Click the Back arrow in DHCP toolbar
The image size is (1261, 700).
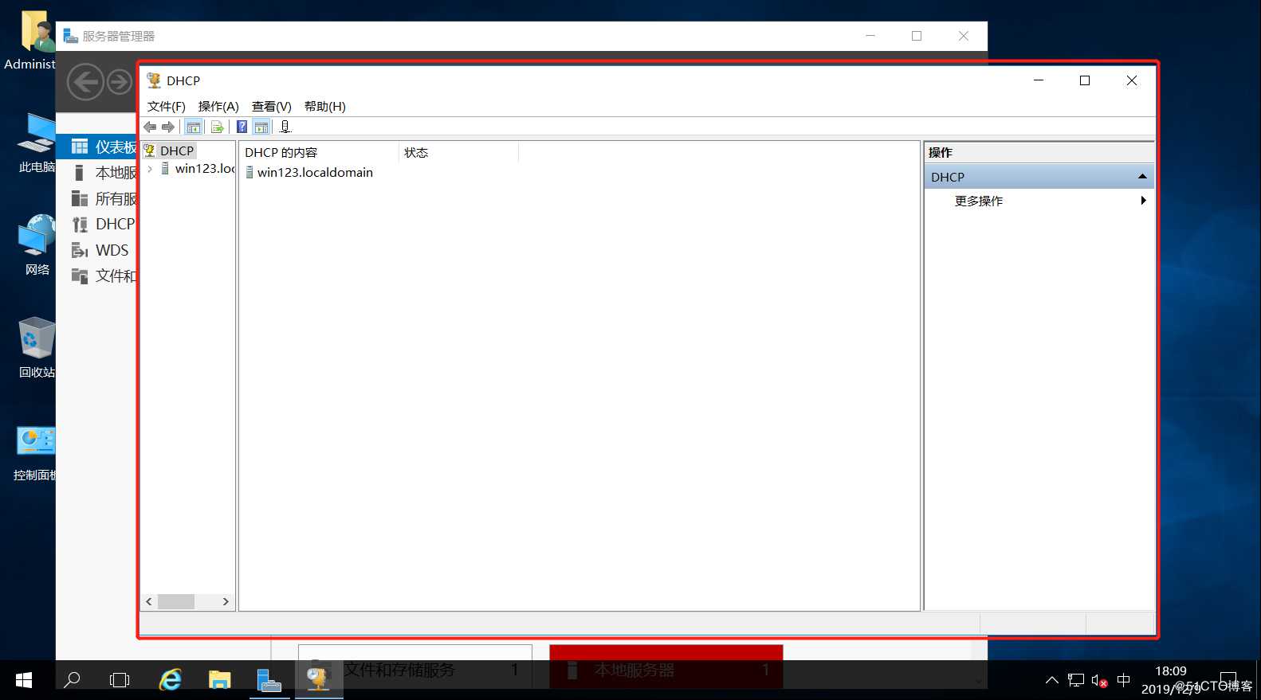150,127
